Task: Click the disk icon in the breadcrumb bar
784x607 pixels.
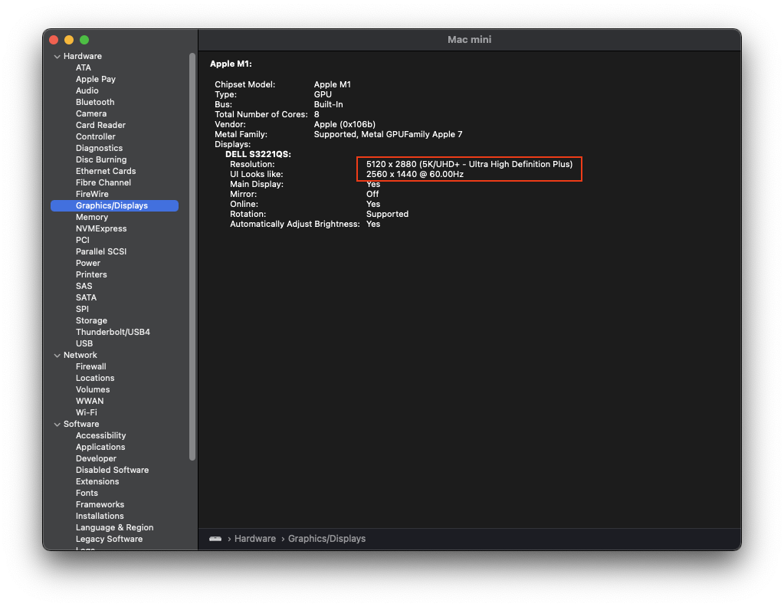Action: click(215, 539)
